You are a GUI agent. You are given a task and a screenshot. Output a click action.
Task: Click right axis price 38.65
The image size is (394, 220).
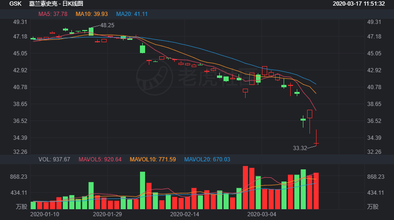point(374,104)
